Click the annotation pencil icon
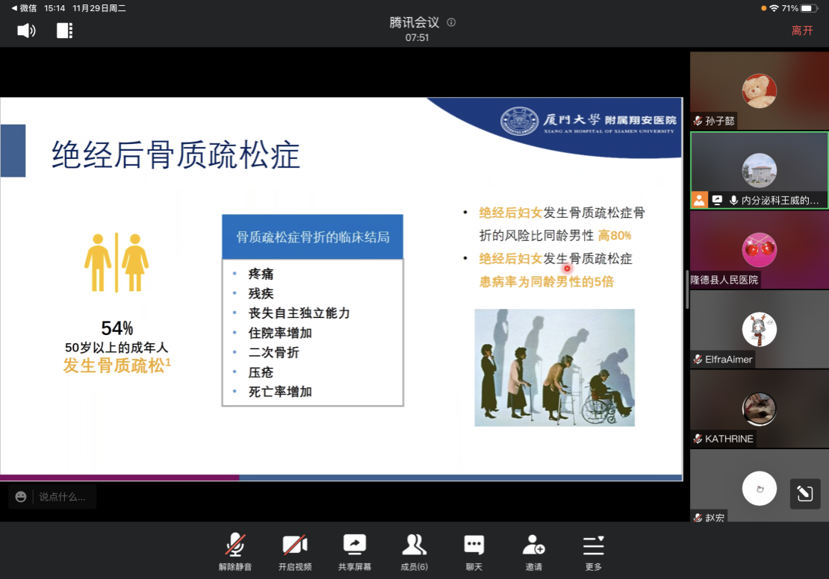This screenshot has width=829, height=579. click(804, 493)
